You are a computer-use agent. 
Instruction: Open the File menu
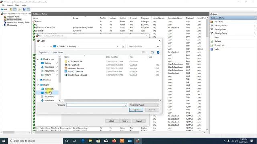pyautogui.click(x=3, y=5)
